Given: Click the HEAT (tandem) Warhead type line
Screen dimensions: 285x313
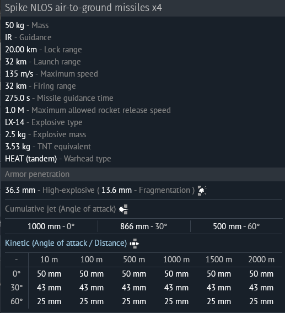Looking at the screenshot, I should coord(58,159).
